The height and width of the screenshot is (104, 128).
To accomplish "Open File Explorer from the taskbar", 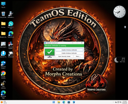I will [x=59, y=102].
